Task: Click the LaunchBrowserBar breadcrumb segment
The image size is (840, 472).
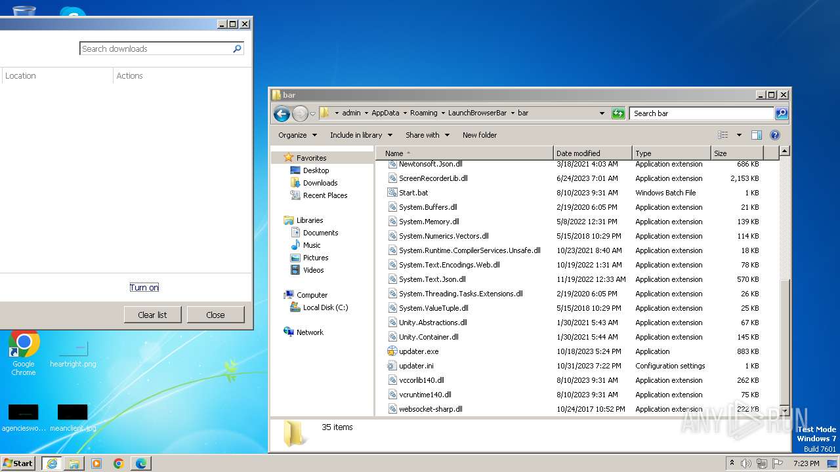Action: (x=477, y=113)
